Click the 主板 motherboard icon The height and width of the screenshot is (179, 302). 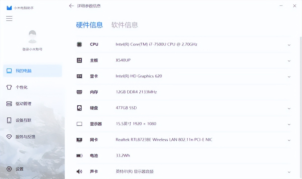79,60
